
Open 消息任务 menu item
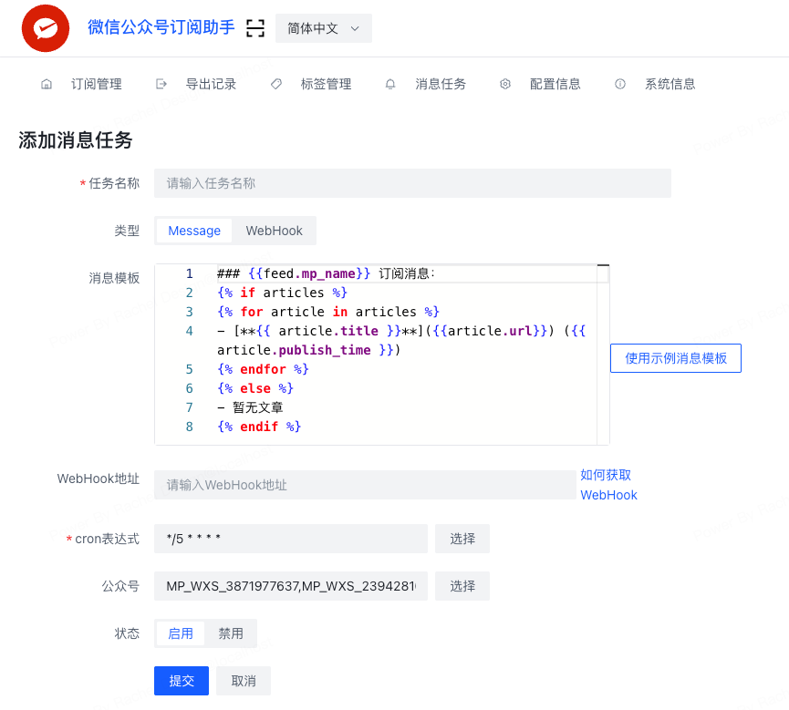click(x=441, y=84)
